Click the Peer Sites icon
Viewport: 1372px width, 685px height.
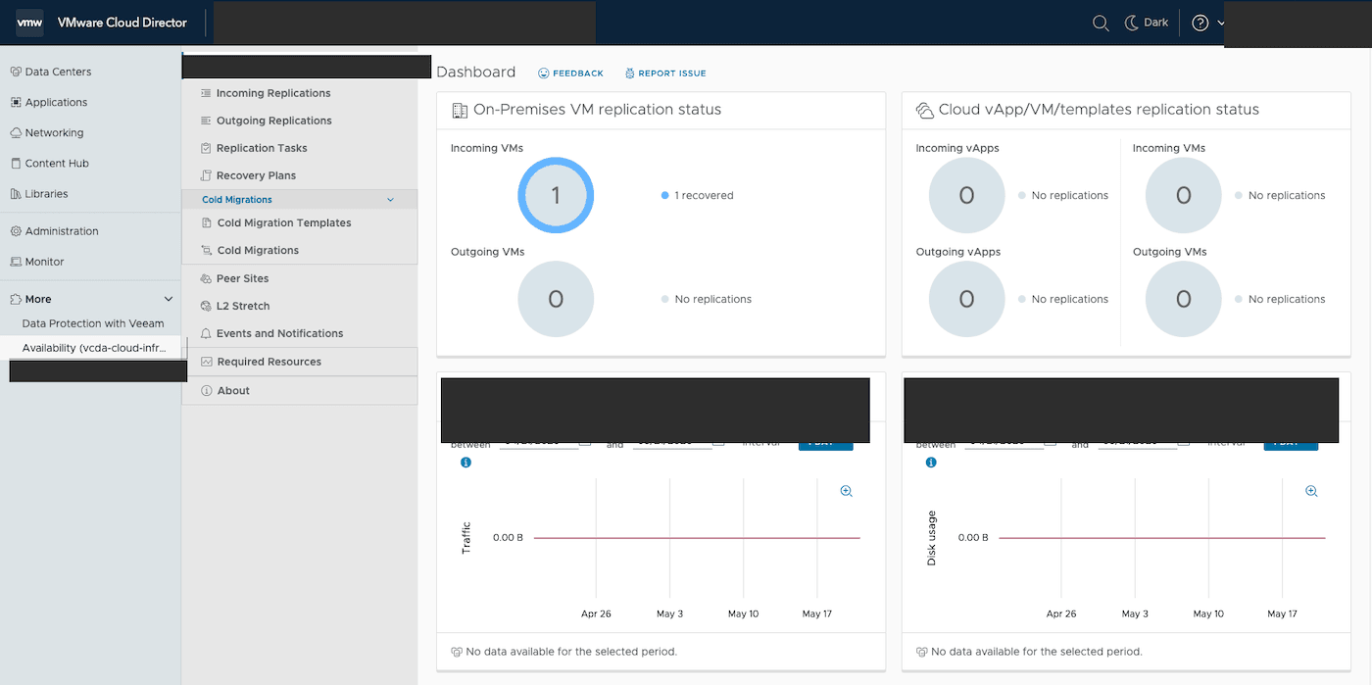(x=206, y=278)
